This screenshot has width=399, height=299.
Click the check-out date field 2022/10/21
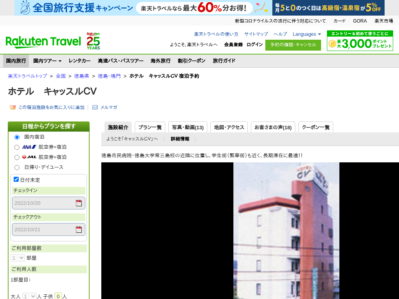[49, 229]
